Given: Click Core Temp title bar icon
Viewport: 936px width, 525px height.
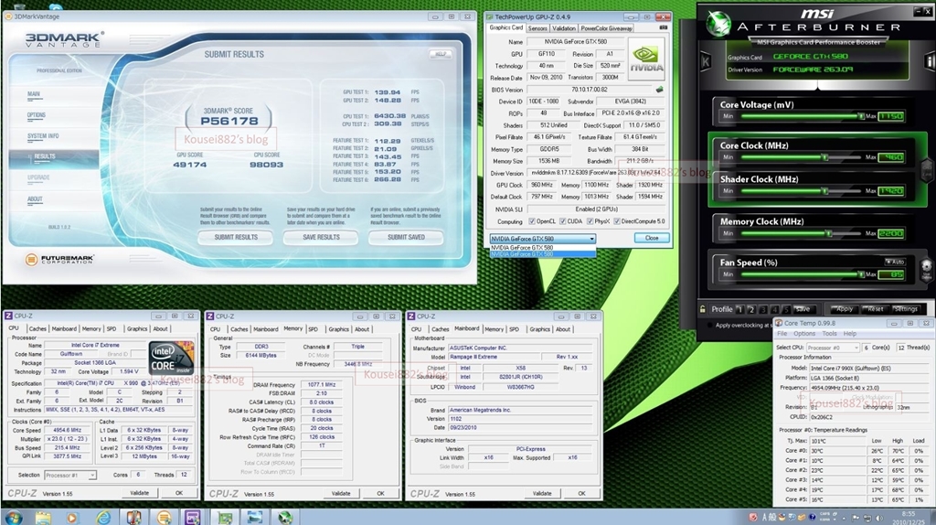Looking at the screenshot, I should (779, 323).
